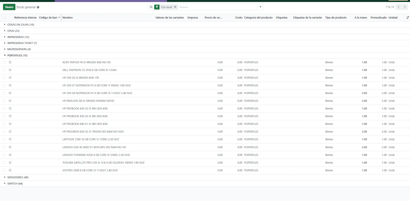Screen dimensions: 410x201
Task: Favorite the HP PROOBOK 650 G3 row
Action: [10, 131]
